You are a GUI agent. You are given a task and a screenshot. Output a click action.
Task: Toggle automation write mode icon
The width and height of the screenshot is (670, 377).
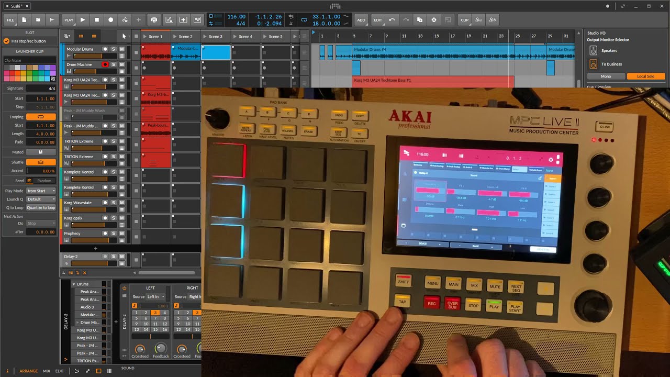[125, 20]
